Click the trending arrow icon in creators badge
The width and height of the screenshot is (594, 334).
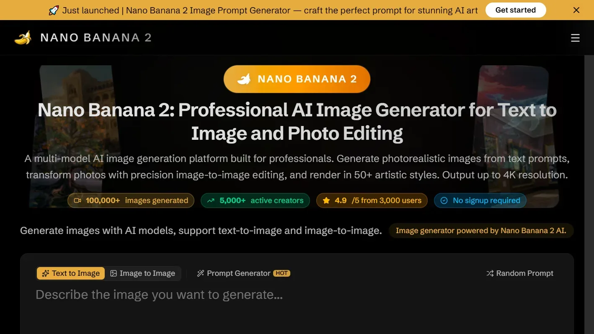(211, 200)
